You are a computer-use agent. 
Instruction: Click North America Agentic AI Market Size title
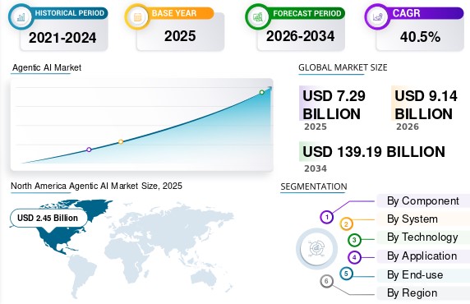click(x=96, y=186)
